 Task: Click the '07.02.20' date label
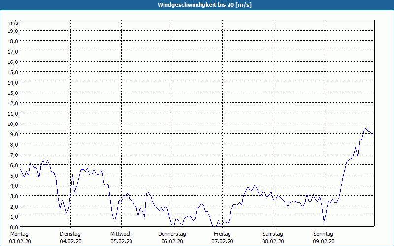tap(222, 241)
